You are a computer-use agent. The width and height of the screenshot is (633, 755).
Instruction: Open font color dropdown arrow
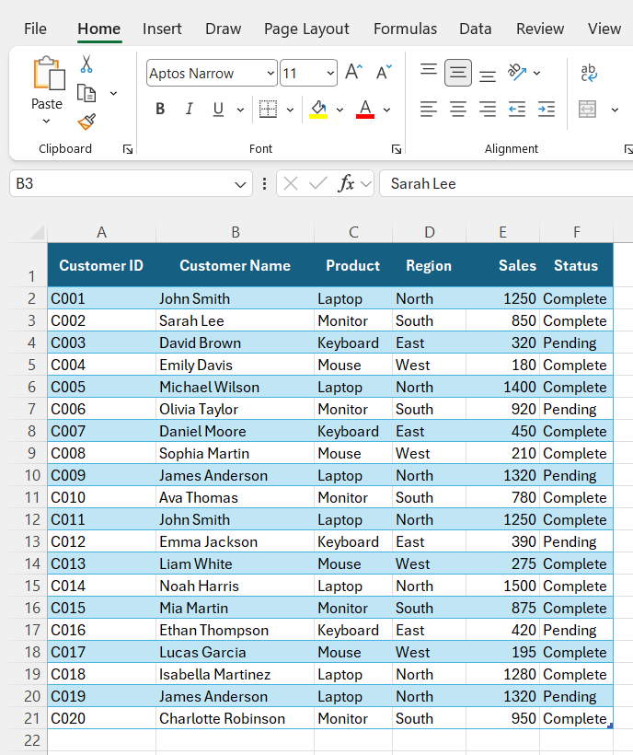point(386,110)
